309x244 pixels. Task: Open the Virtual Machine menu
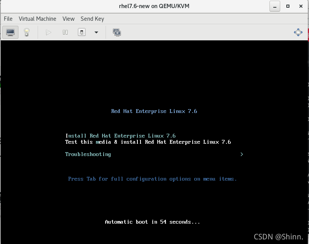click(x=38, y=19)
